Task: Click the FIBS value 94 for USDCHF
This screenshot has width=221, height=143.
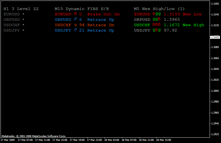Action: coord(82,25)
